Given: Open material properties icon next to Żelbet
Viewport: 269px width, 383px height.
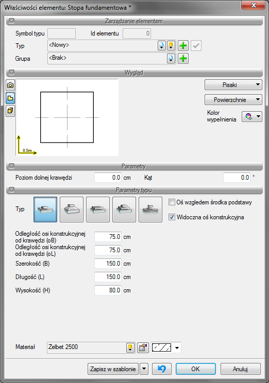Looking at the screenshot, I should (x=143, y=347).
